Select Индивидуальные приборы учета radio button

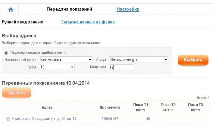click(6, 53)
